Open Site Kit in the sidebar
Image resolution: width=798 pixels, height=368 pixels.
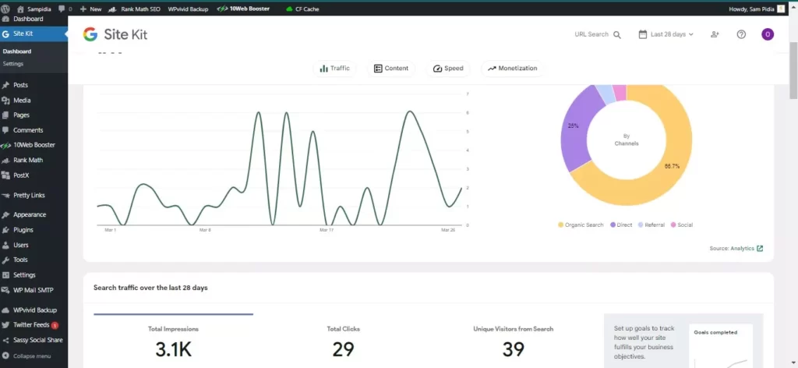[34, 34]
